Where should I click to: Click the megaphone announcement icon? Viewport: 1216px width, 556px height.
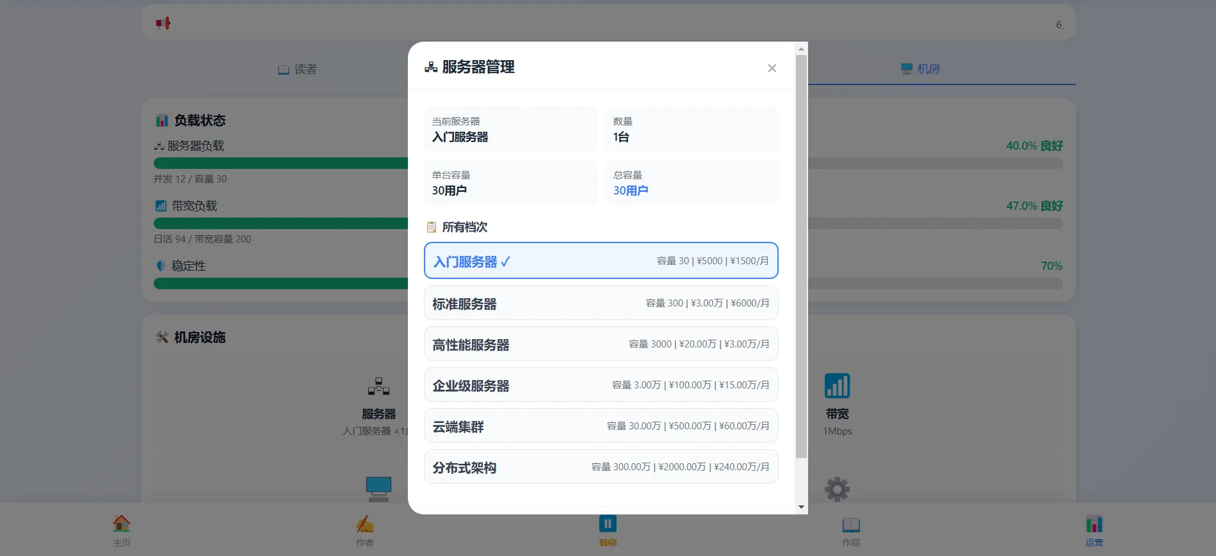coord(163,23)
